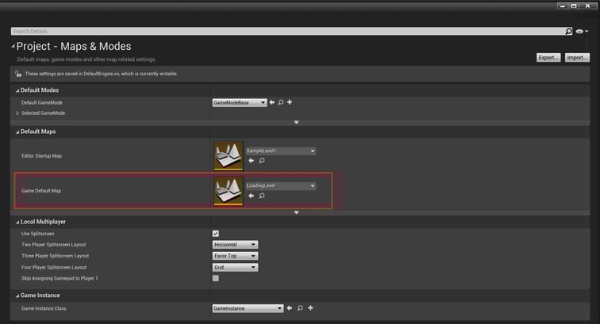Select the Editor Startup Map label
The image size is (600, 324).
(x=41, y=156)
